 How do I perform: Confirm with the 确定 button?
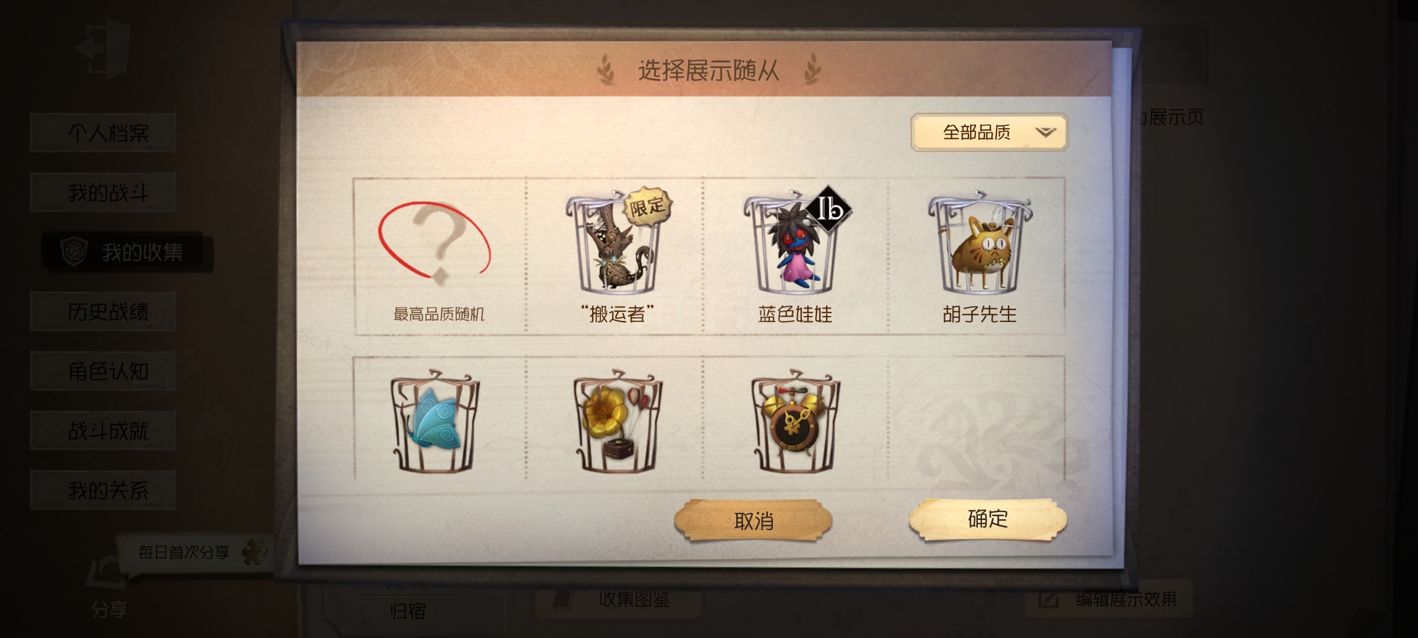point(988,519)
